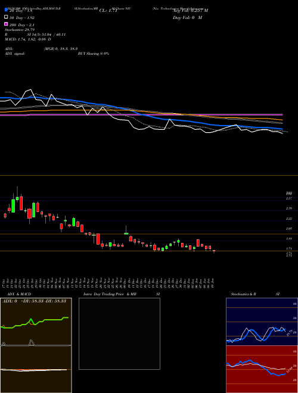The height and width of the screenshot is (393, 298).
Task: Click inside the empty Intra Day chart panel
Action: (x=119, y=333)
